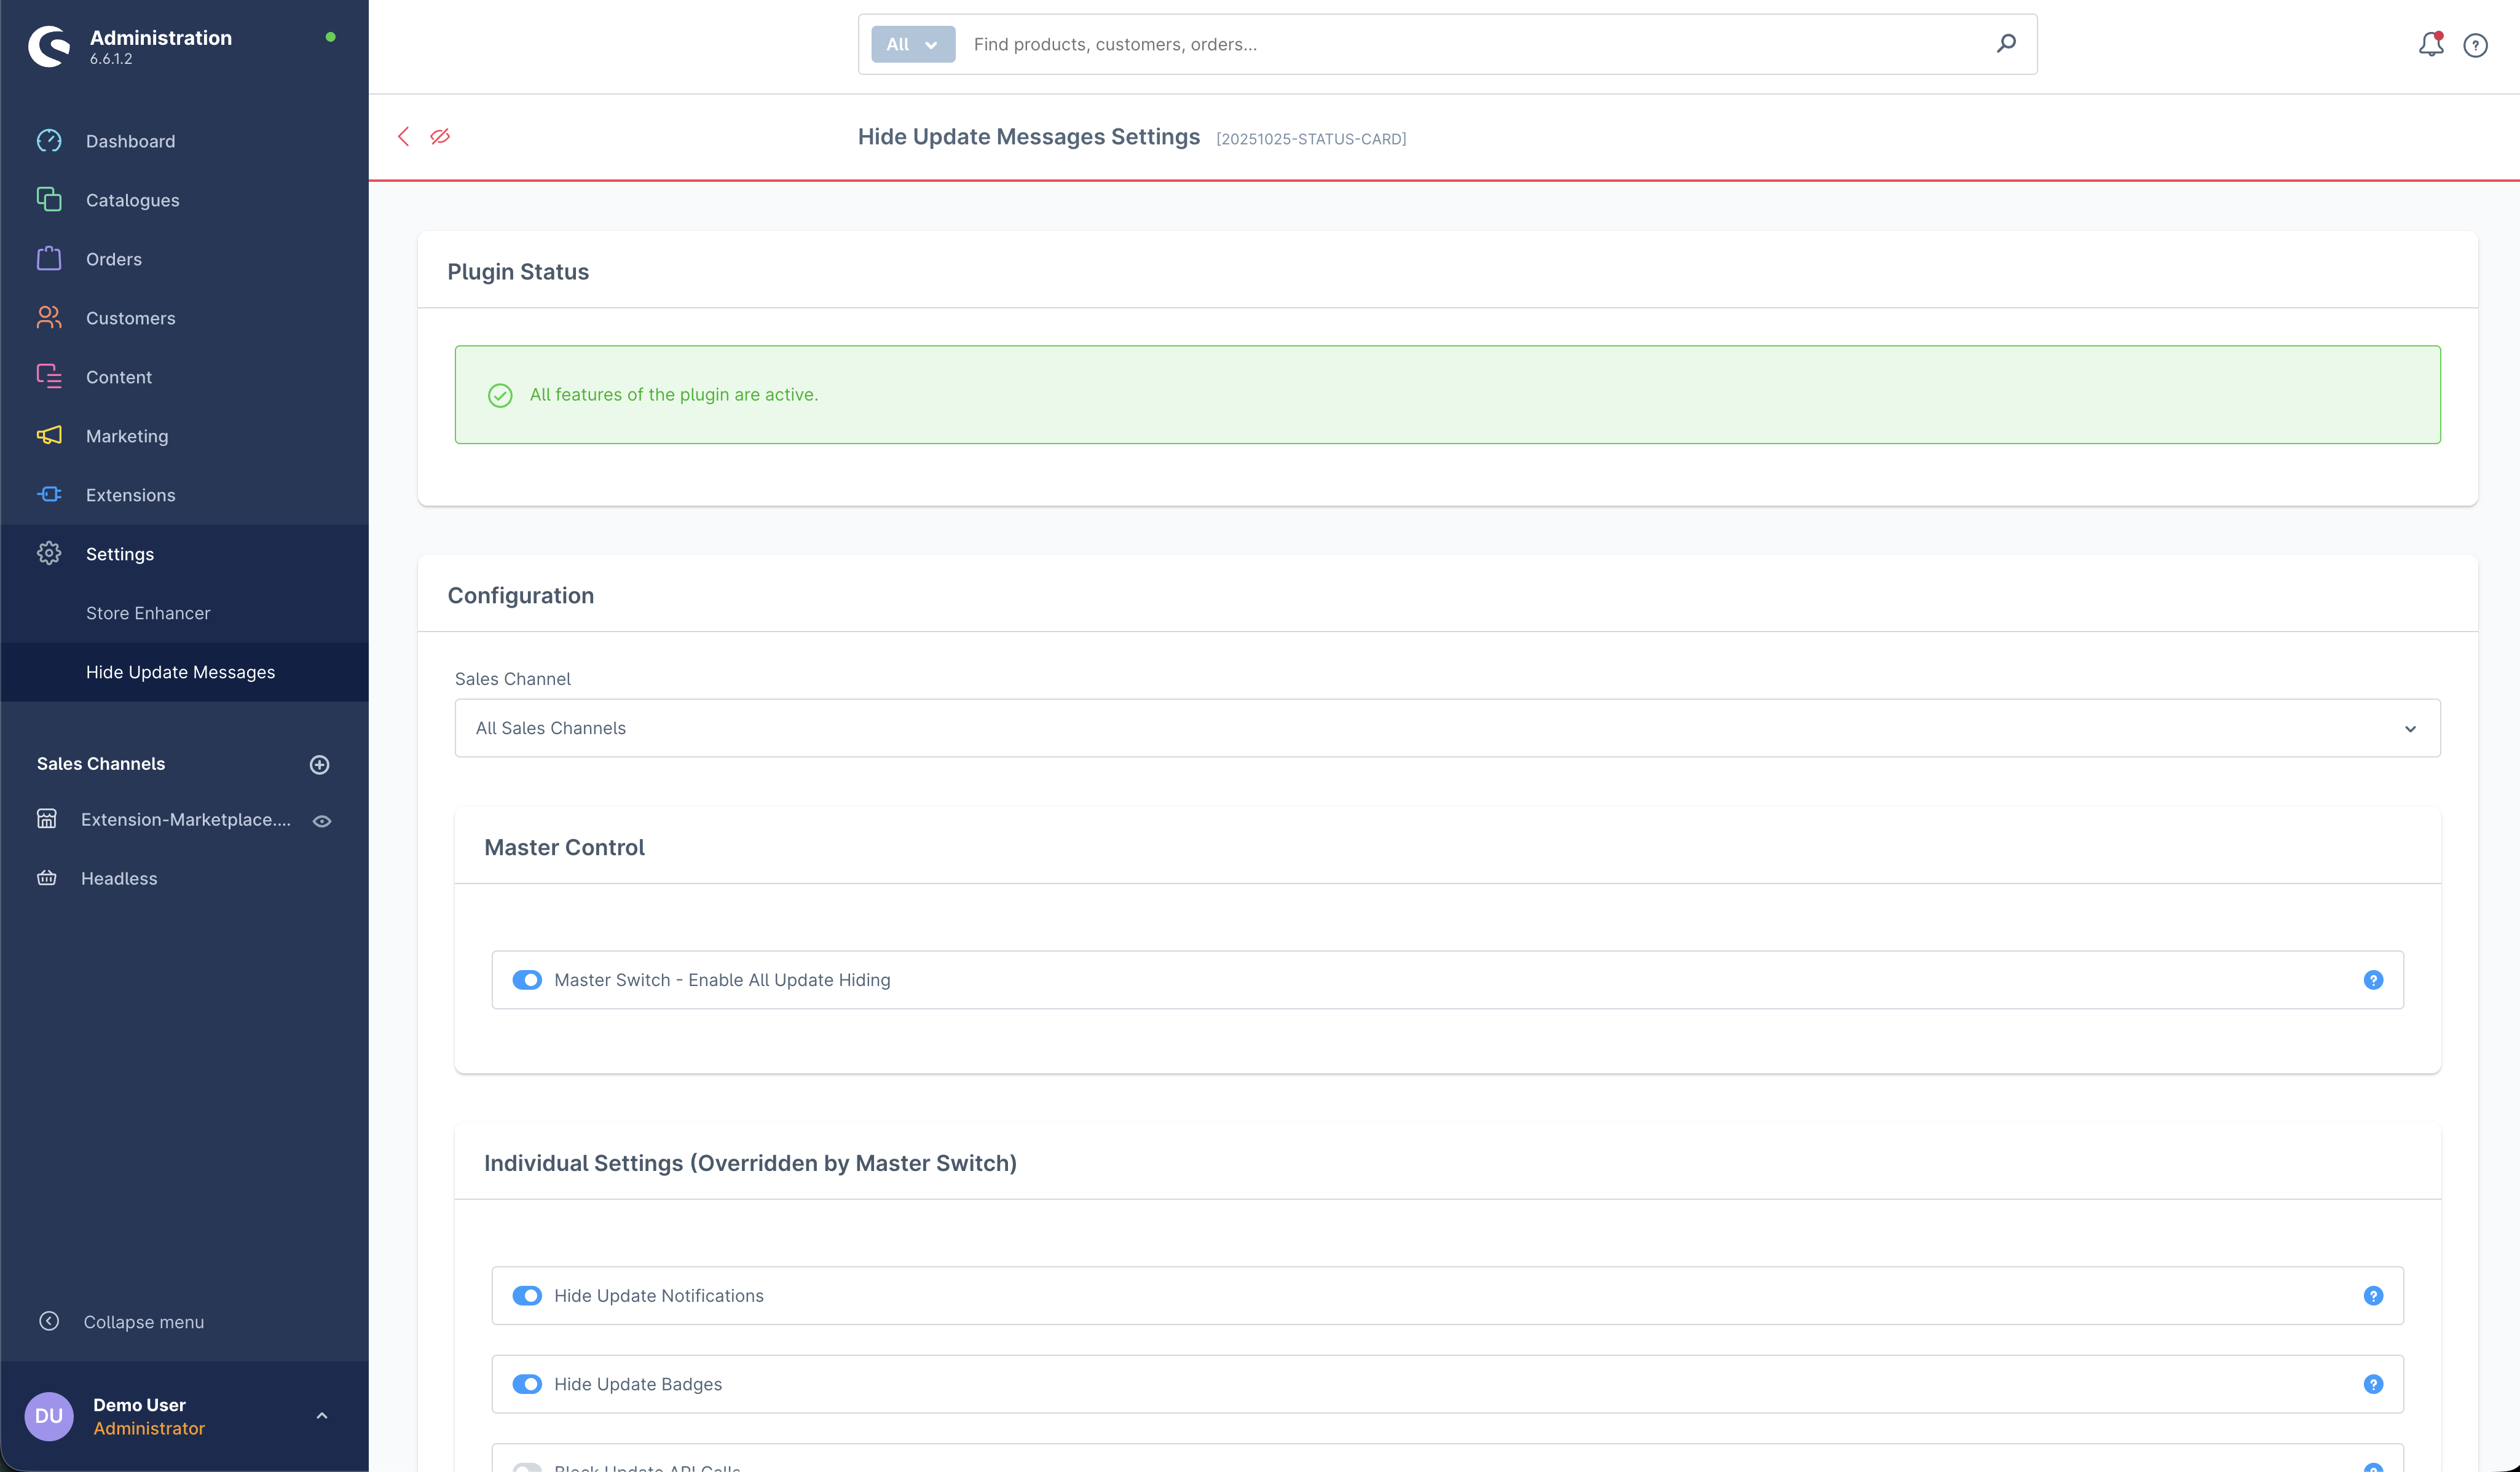Toggle visibility eye on Extension-Marketplace channel
The image size is (2520, 1472).
[x=322, y=820]
